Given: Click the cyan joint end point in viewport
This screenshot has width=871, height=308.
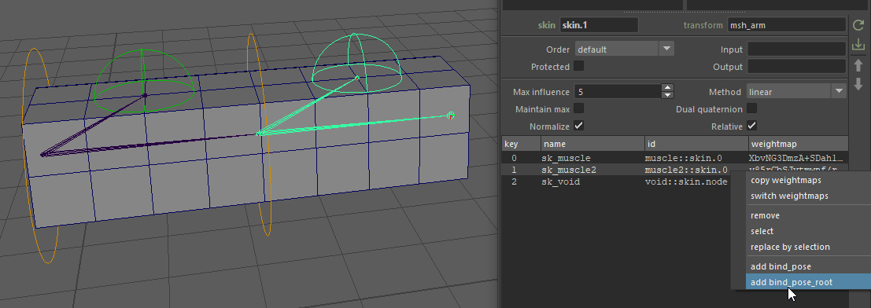Looking at the screenshot, I should coord(451,115).
